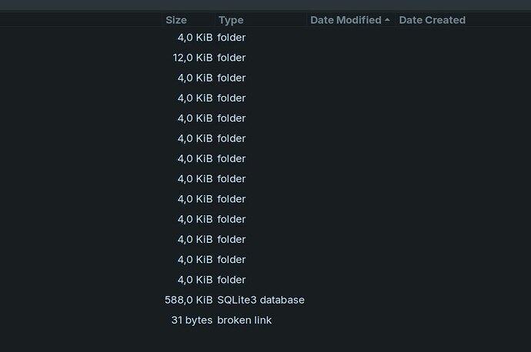Toggle the ascending sort arrow beside Date Modified
This screenshot has width=531, height=352.
(387, 20)
